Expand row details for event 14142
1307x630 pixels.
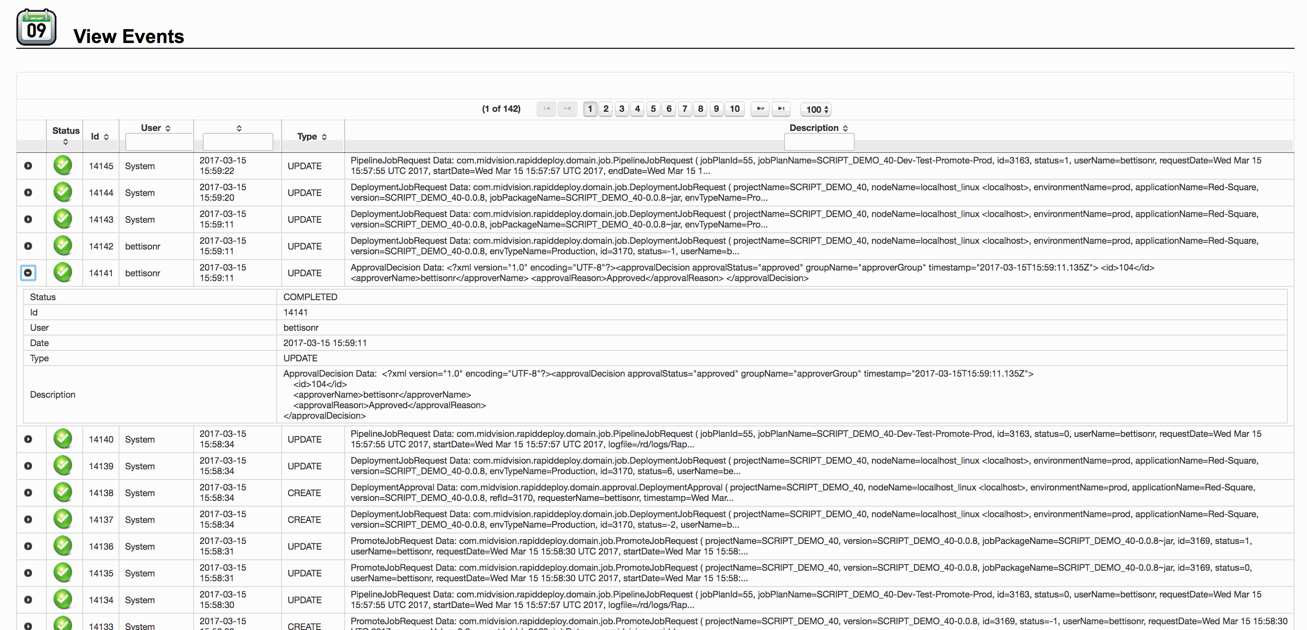28,246
